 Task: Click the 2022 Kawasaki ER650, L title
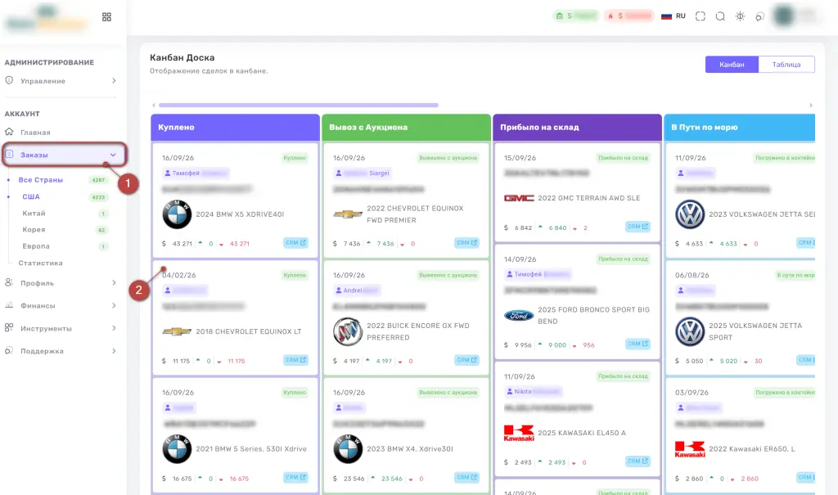tap(752, 449)
